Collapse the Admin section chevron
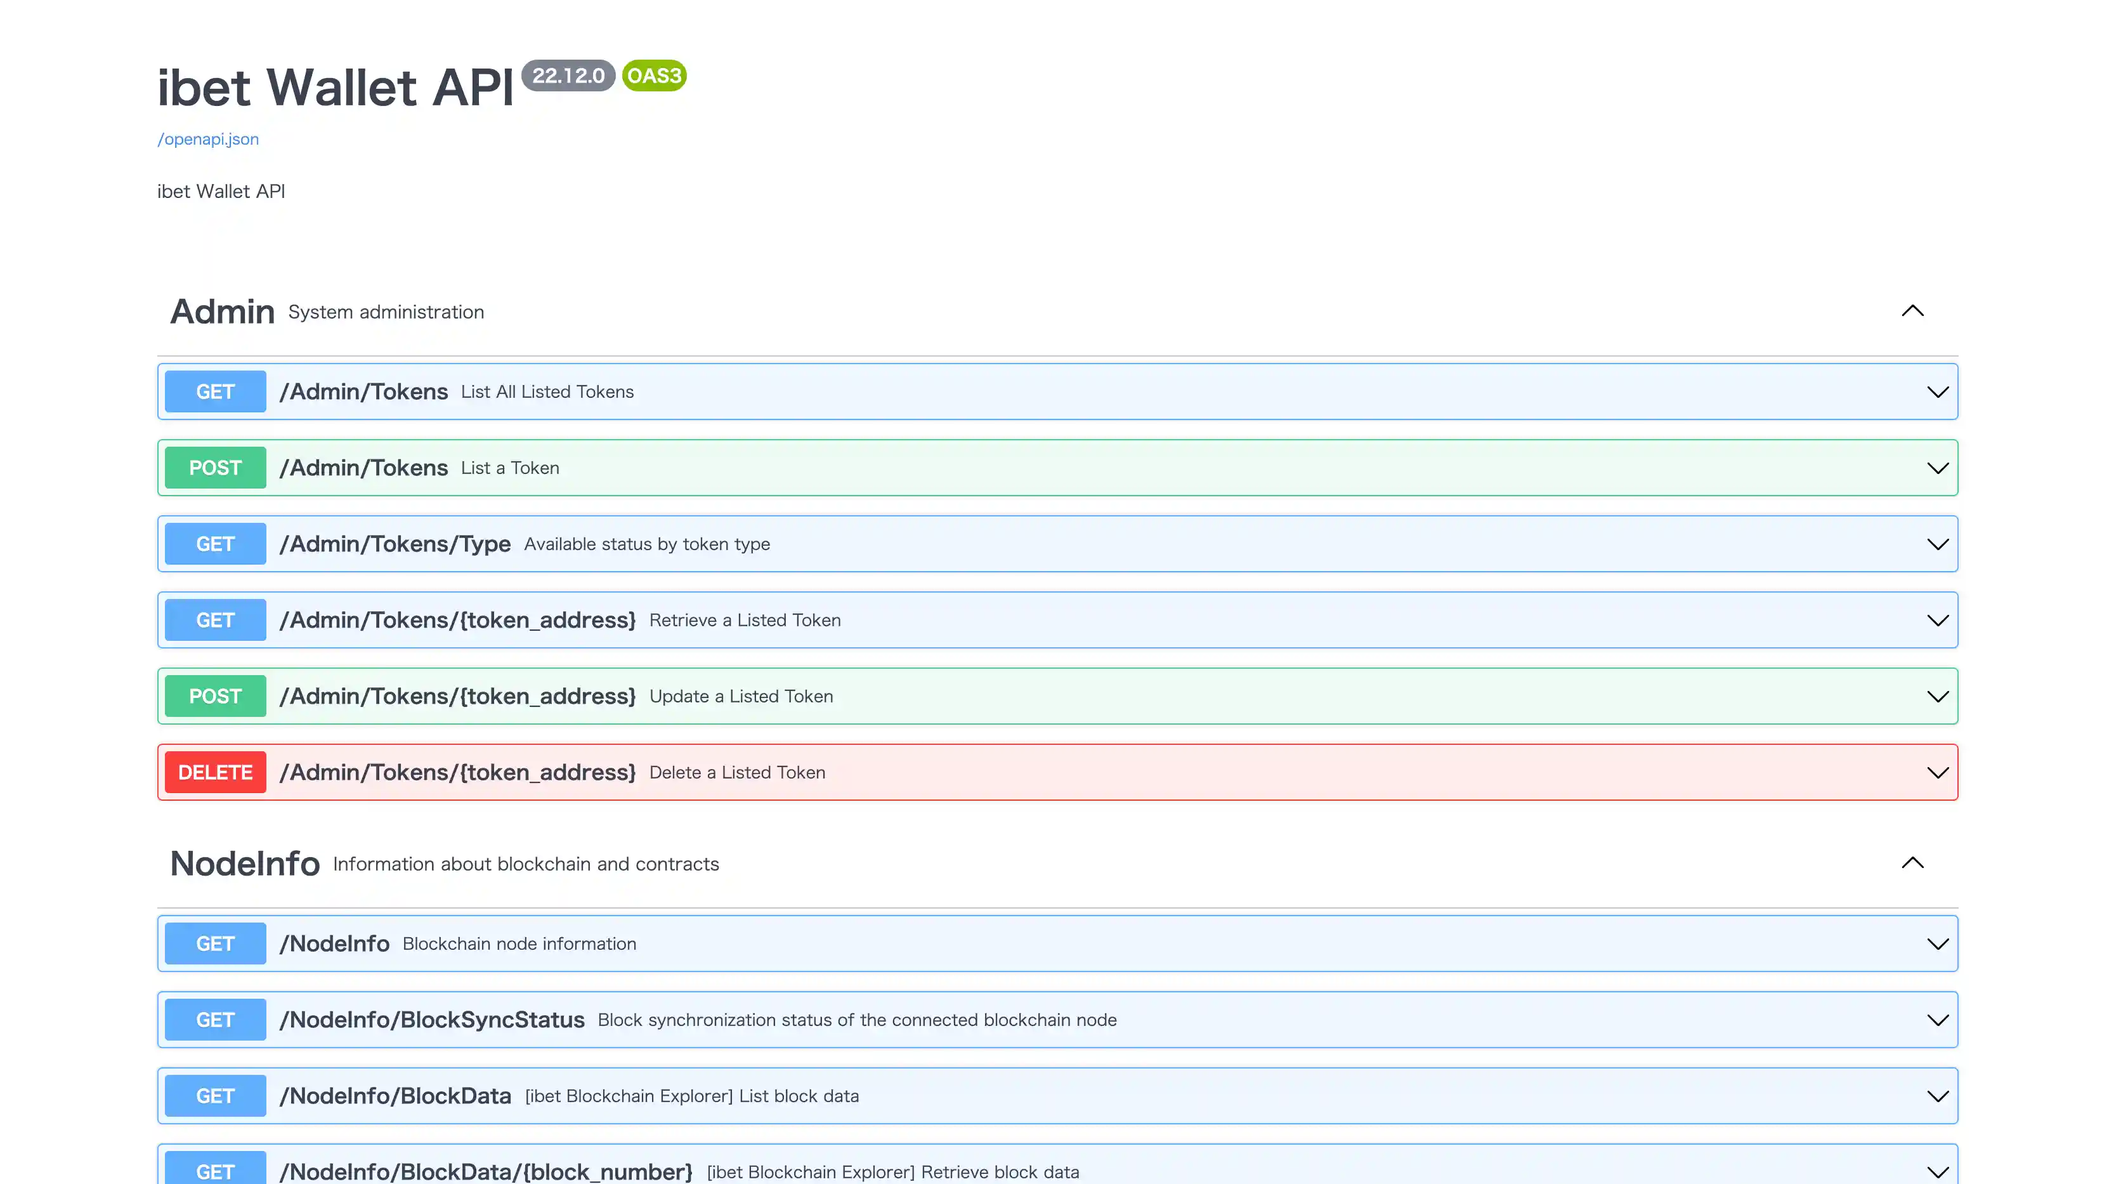This screenshot has height=1184, width=2121. tap(1912, 311)
